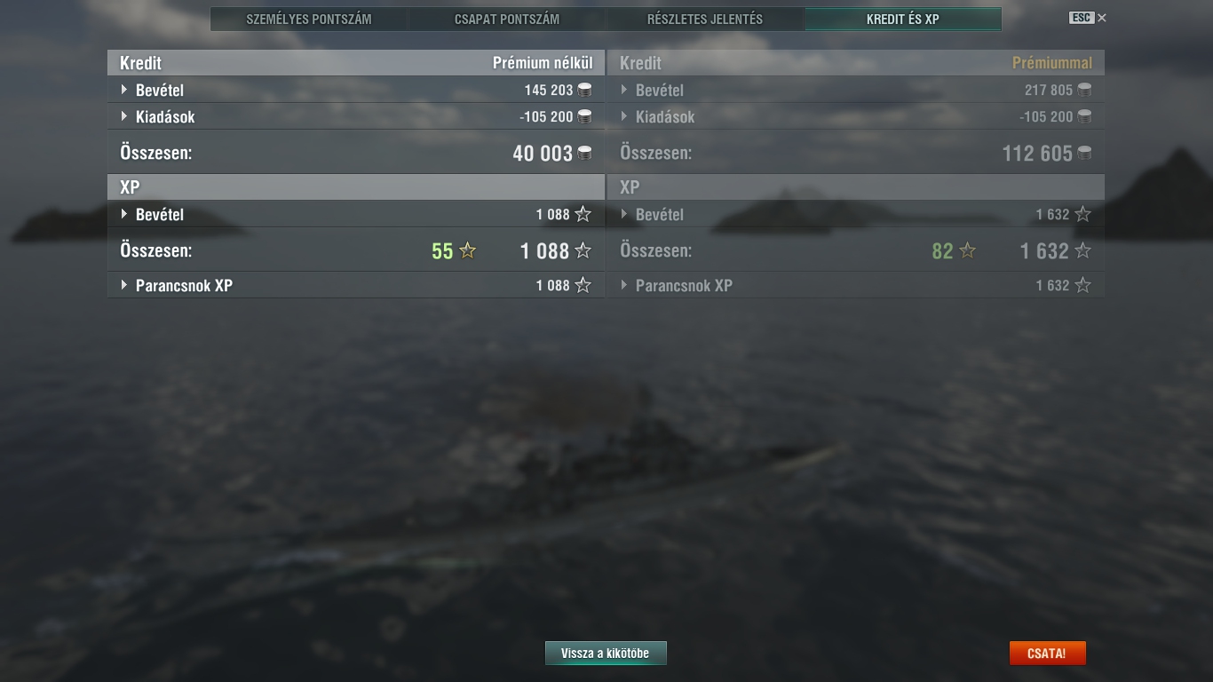Click the coin icon next to 40 003 total
This screenshot has height=682, width=1213.
[584, 154]
